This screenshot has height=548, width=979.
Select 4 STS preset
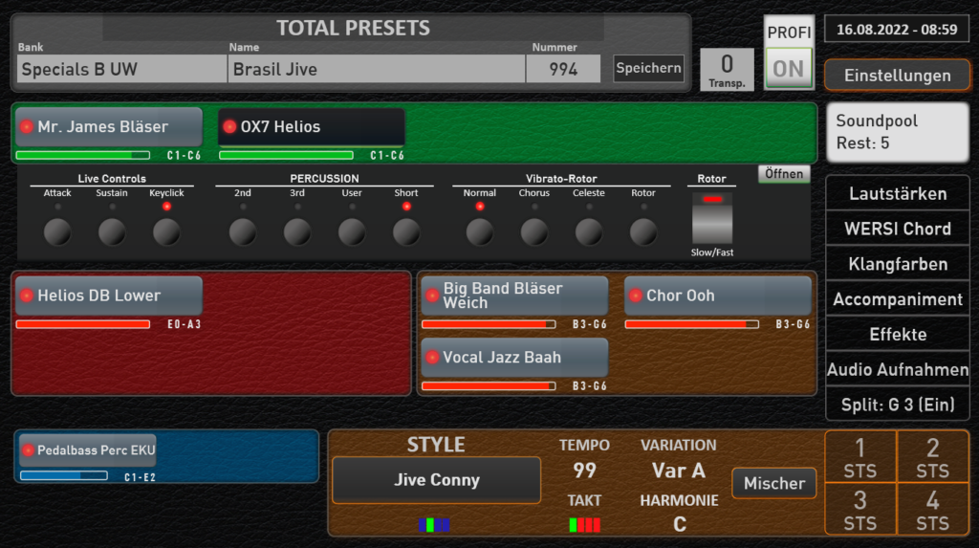(933, 509)
